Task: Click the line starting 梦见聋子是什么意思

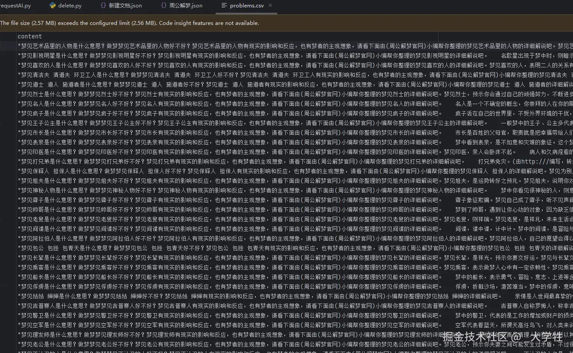Action: coord(295,200)
